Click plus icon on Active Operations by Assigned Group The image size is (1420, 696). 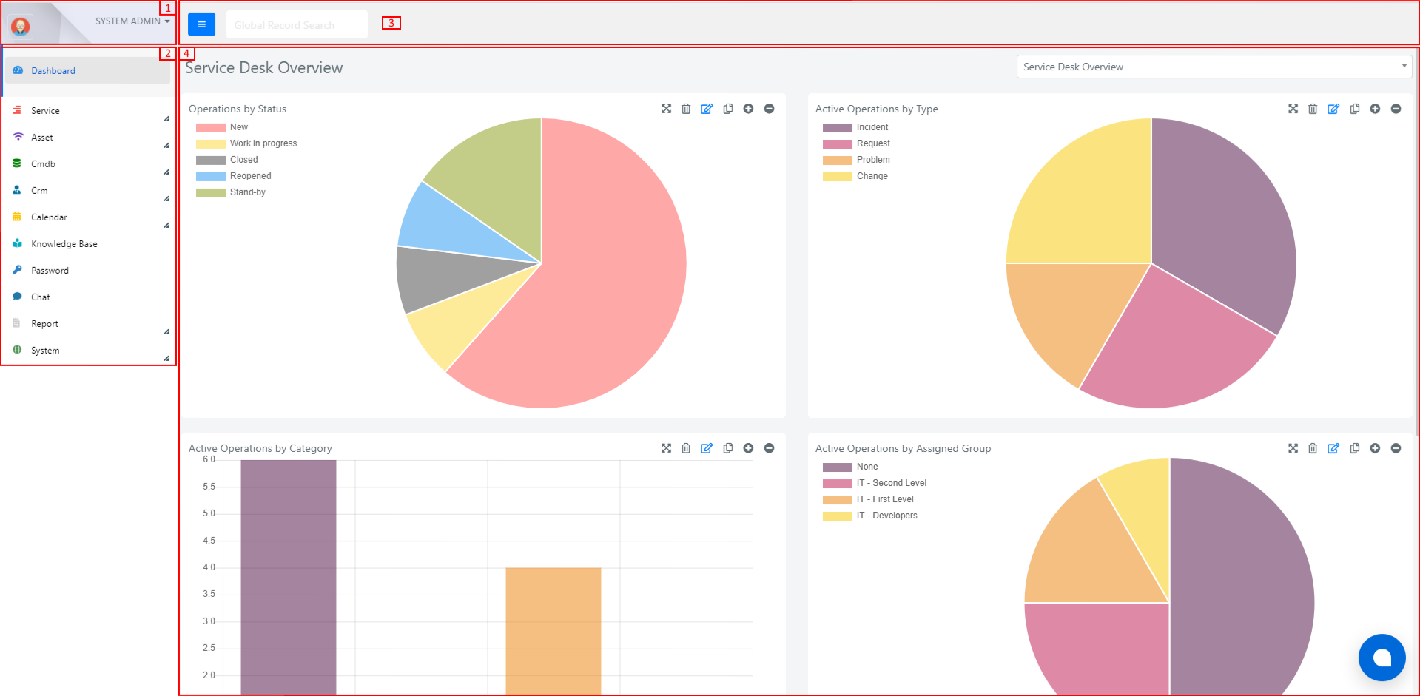coord(1375,448)
